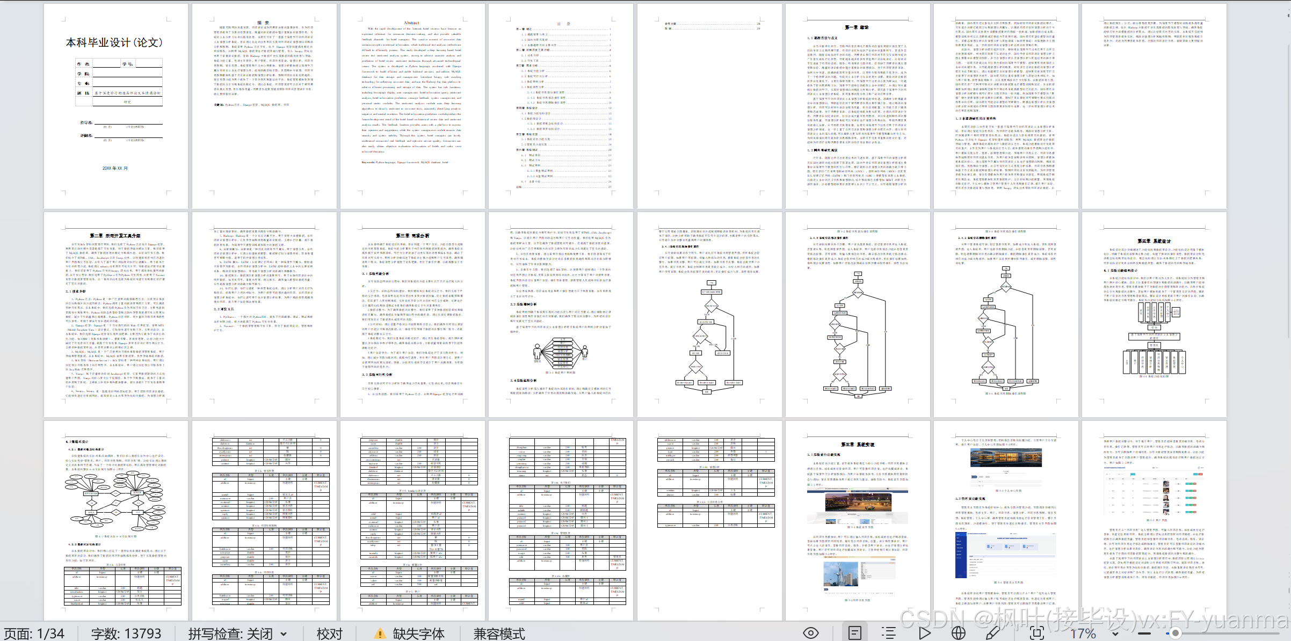Select the writing mode pen icon
Viewport: 1291px width, 641px height.
[993, 633]
